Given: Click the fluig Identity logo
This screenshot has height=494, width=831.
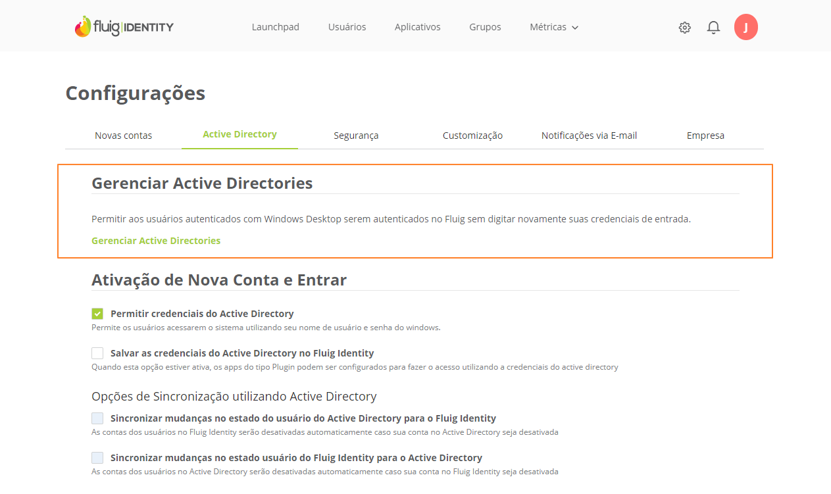Looking at the screenshot, I should [124, 27].
